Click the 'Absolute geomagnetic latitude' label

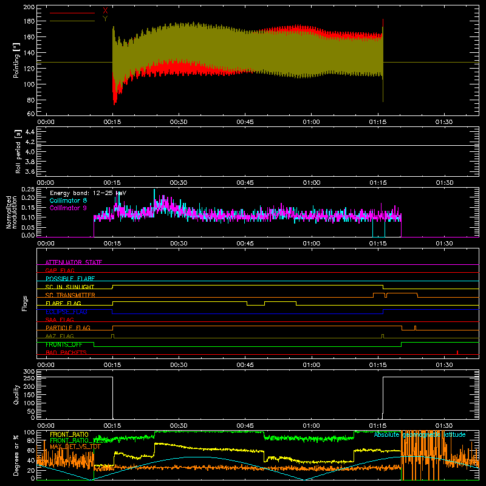pyautogui.click(x=420, y=434)
